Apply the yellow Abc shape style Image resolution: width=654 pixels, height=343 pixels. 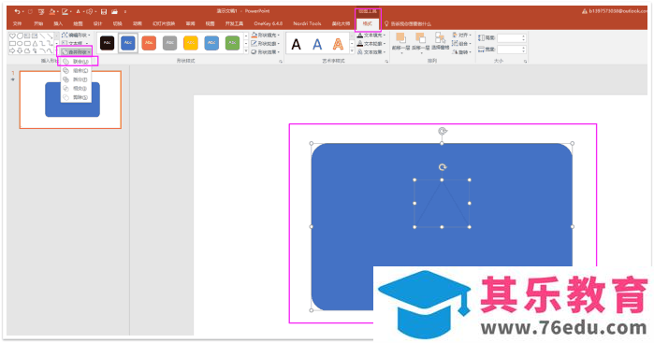[191, 43]
